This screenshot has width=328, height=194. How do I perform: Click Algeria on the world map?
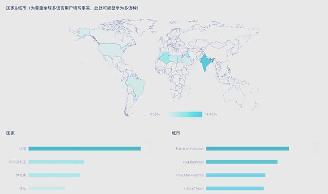[x=165, y=58]
